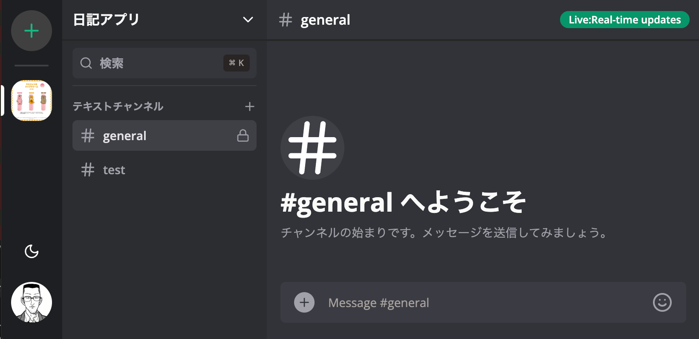Image resolution: width=699 pixels, height=339 pixels.
Task: Collapse the テキストチャンネル category
Action: click(x=118, y=106)
